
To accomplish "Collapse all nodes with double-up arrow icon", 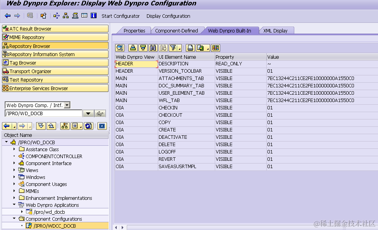I will (x=51, y=126).
